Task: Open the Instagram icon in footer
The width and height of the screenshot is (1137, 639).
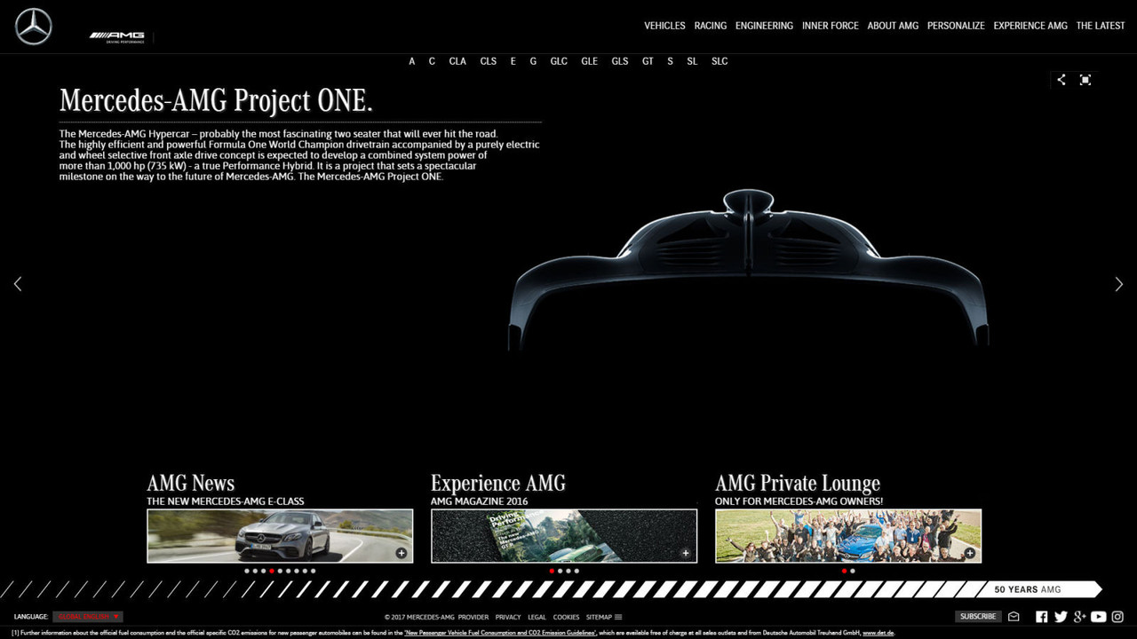Action: 1118,617
